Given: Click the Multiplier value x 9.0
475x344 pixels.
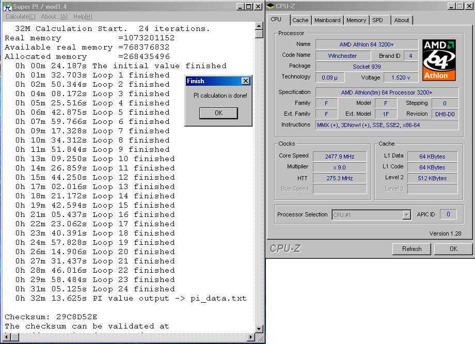Looking at the screenshot, I should point(340,167).
